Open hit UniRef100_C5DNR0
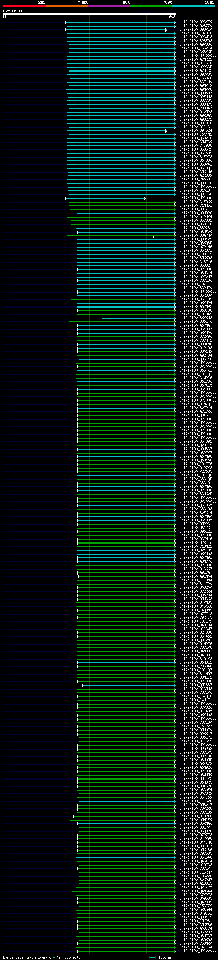The height and width of the screenshot is (960, 218). [x=196, y=943]
